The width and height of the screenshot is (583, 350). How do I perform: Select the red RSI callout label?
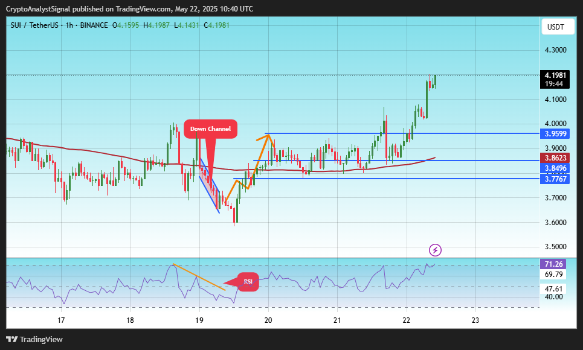(248, 282)
